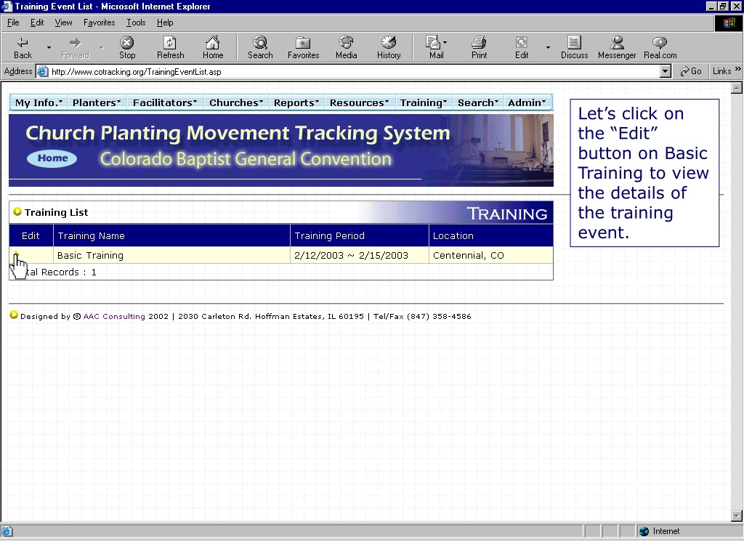Screen dimensions: 744x558
Task: Click the Centennial, CO location cell
Action: pos(491,255)
